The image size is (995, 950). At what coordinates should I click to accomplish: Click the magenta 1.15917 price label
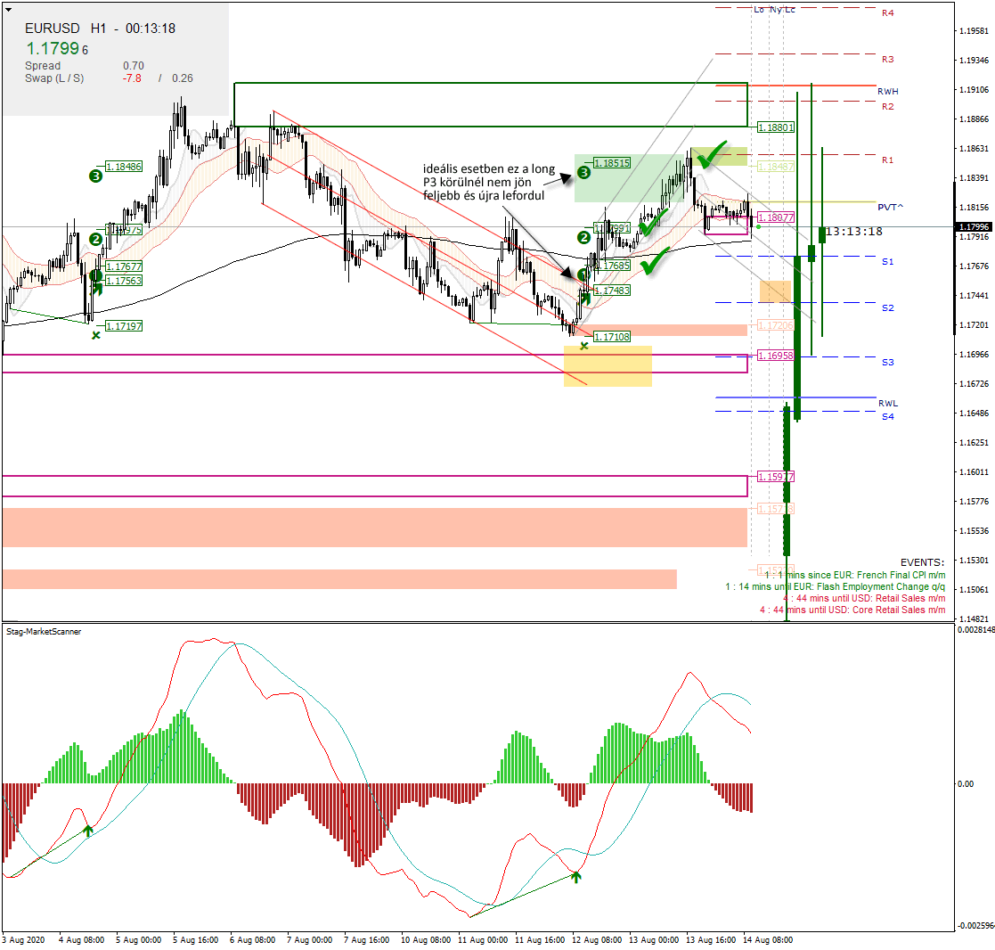(x=775, y=477)
